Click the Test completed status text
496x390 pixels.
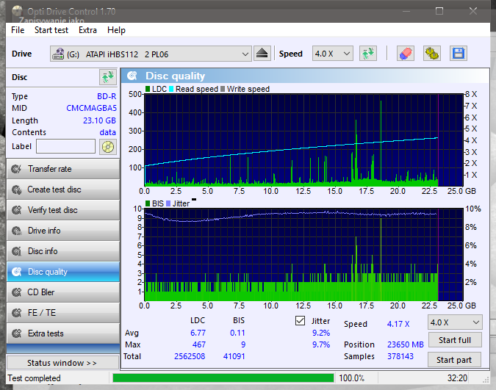point(34,378)
